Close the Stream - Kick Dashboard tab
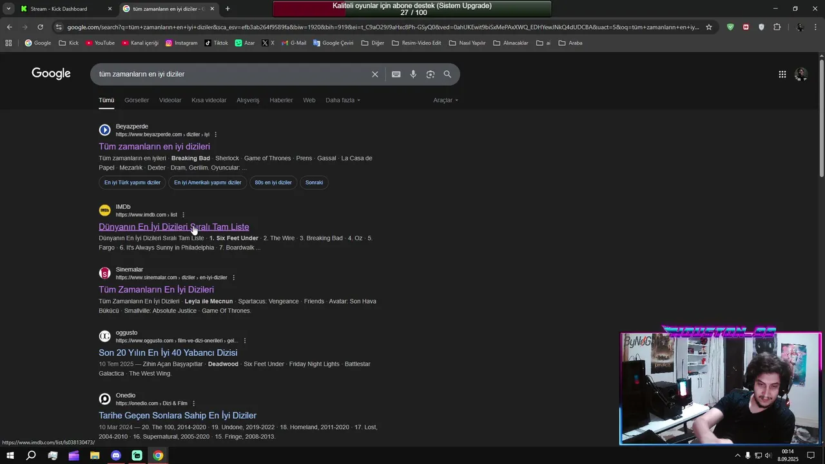Screen dimensions: 825x464 (110, 9)
